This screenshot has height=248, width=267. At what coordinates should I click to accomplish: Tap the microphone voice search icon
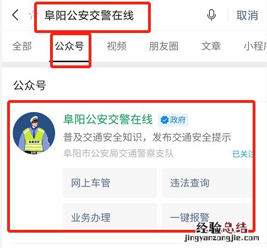[x=211, y=15]
